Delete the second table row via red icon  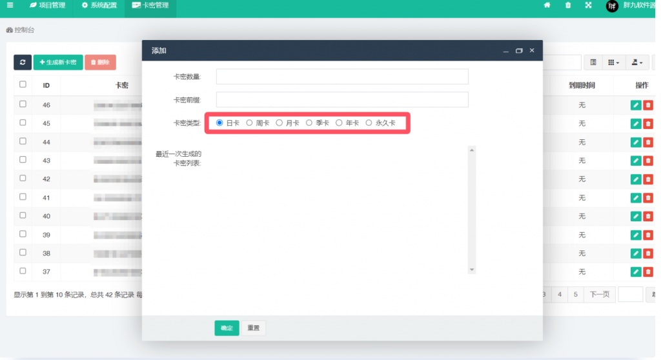pyautogui.click(x=648, y=123)
